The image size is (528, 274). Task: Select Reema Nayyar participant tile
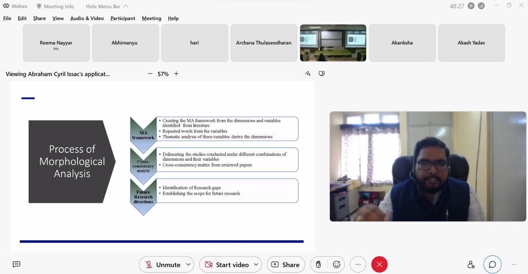coord(56,43)
